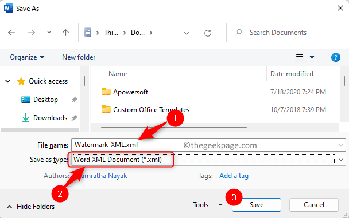The height and width of the screenshot is (218, 349).
Task: Click the Hide Folders caret icon
Action: point(9,207)
